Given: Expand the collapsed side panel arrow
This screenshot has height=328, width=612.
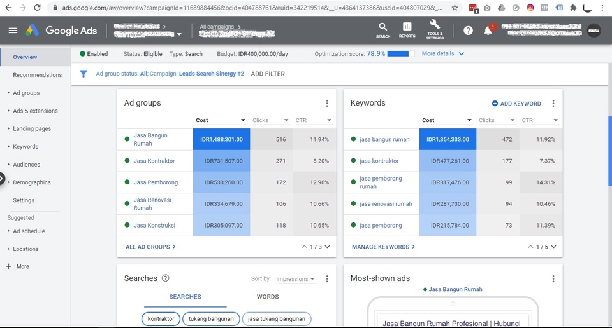Looking at the screenshot, I should coord(1,179).
